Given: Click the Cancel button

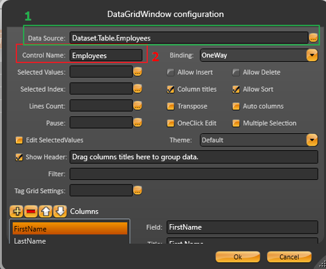Looking at the screenshot, I should coord(289,257).
